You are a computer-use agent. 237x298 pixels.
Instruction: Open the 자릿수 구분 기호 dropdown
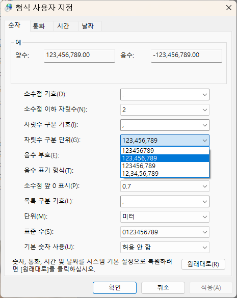tap(165, 125)
